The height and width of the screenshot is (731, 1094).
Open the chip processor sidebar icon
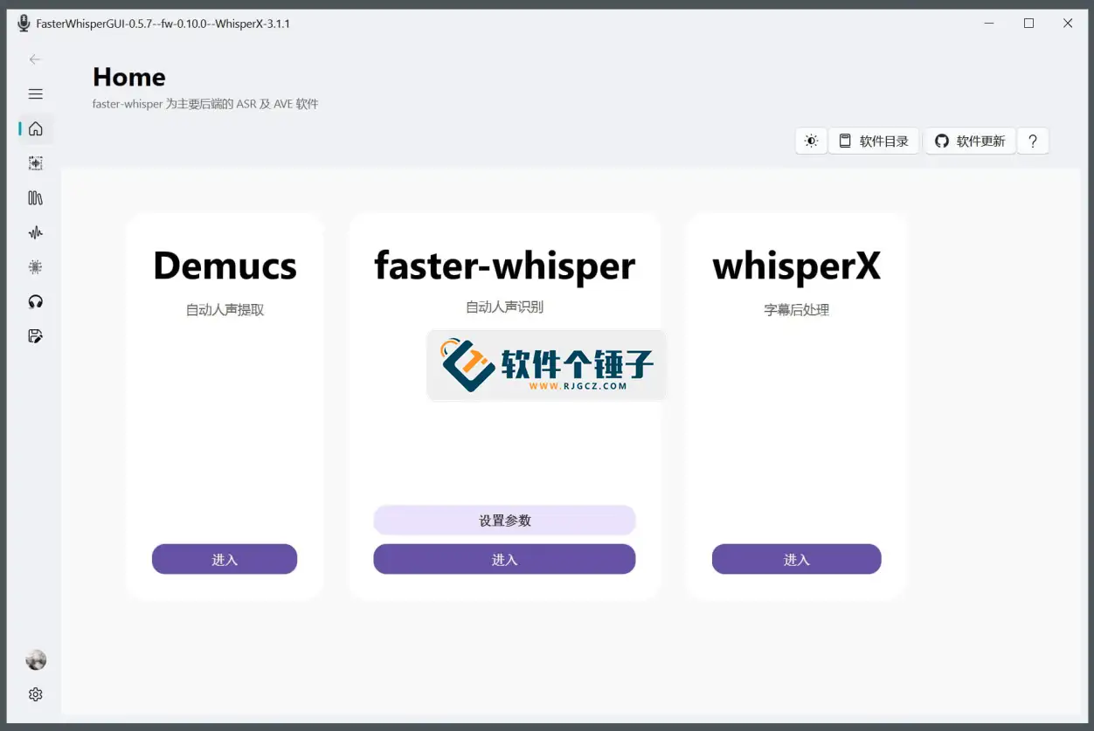36,267
